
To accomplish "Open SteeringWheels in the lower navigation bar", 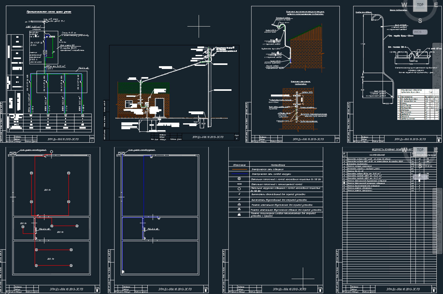I will pyautogui.click(x=437, y=197).
